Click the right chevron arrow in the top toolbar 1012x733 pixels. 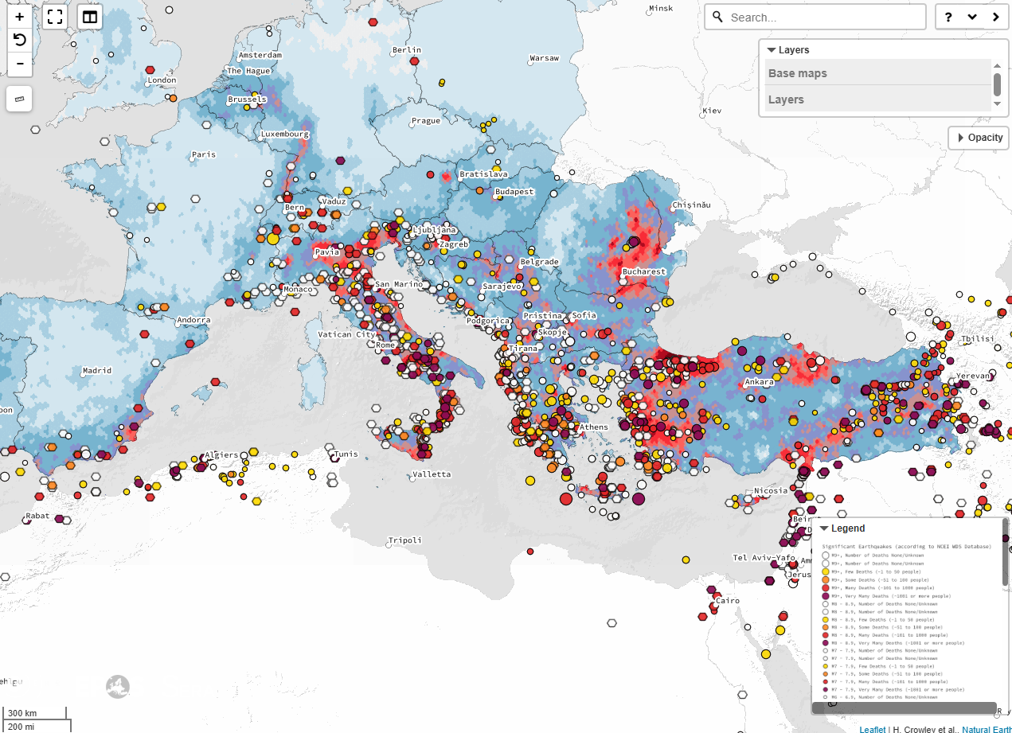coord(995,18)
